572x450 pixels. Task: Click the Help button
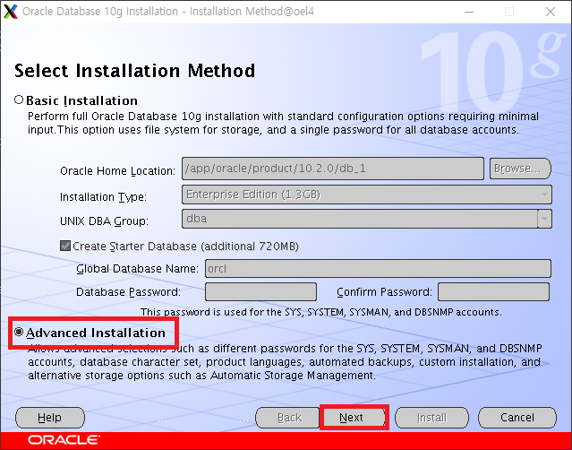[x=50, y=418]
